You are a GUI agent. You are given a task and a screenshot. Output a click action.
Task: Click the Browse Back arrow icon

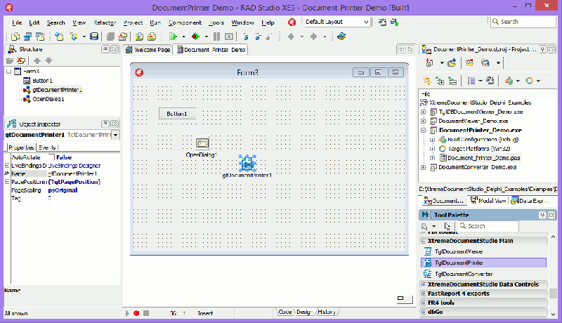click(291, 37)
